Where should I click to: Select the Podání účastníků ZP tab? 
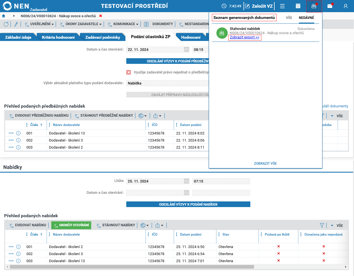[x=151, y=37]
